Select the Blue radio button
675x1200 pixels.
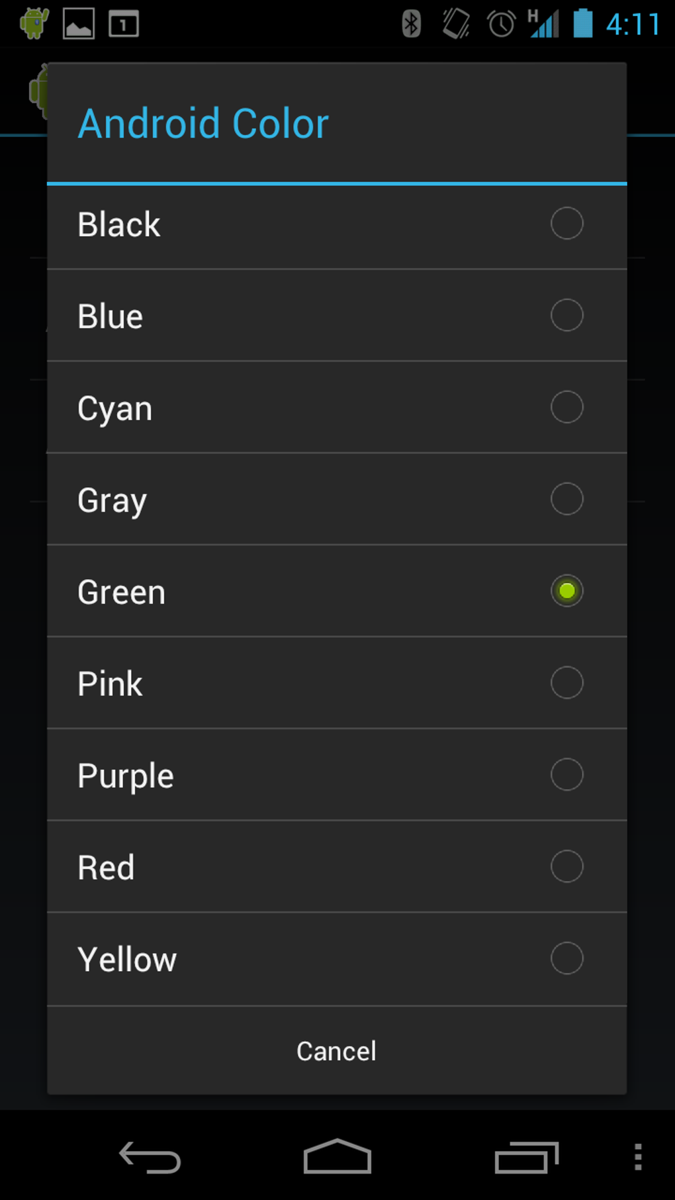click(566, 315)
